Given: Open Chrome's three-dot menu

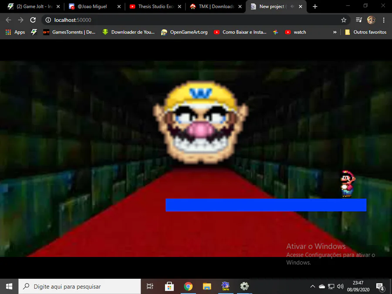Looking at the screenshot, I should click(384, 20).
